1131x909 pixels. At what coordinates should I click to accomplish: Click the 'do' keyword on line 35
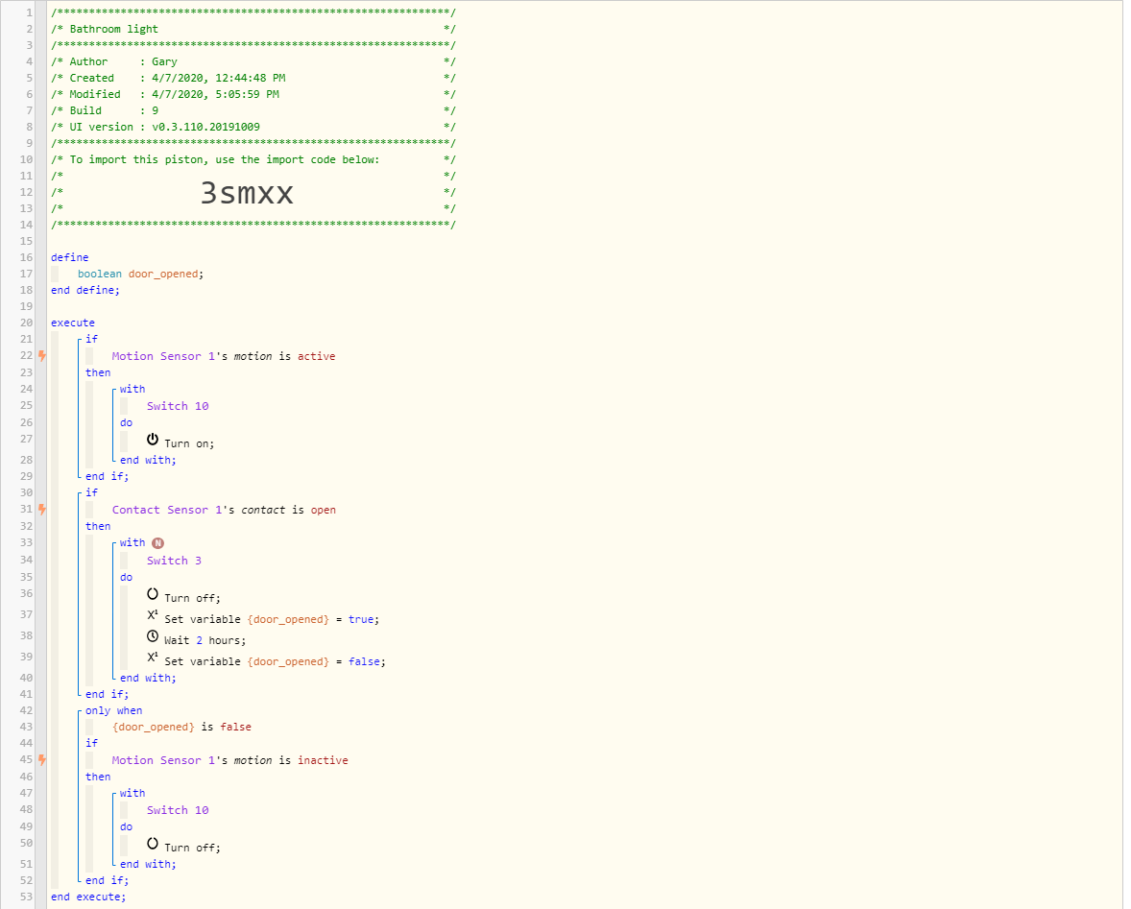pos(126,577)
